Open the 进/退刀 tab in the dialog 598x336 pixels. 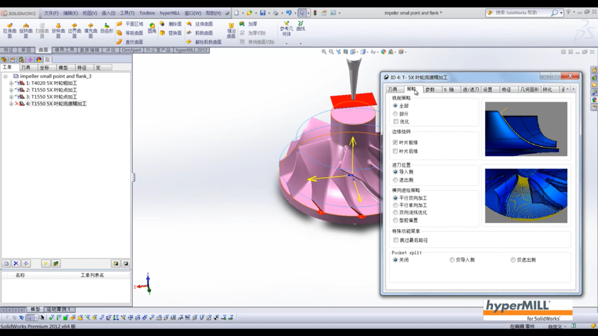click(x=470, y=90)
